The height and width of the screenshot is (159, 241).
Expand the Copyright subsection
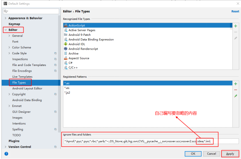(x=9, y=94)
